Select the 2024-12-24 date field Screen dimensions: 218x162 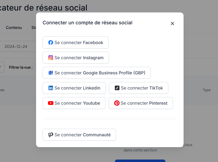click(16, 47)
